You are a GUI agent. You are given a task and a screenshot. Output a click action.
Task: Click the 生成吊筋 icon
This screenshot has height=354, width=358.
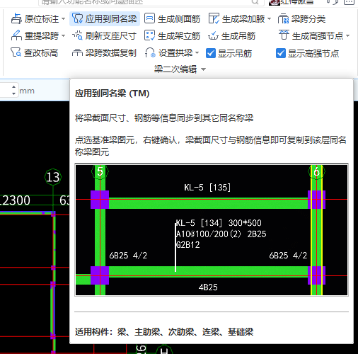click(213, 35)
